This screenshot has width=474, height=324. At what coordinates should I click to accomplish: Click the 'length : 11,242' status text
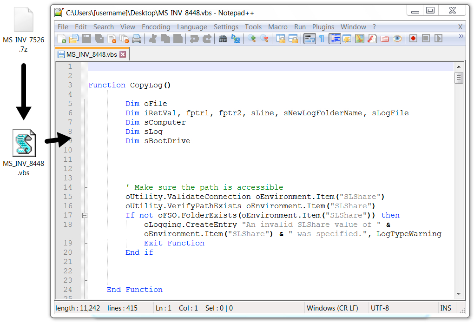(x=78, y=308)
